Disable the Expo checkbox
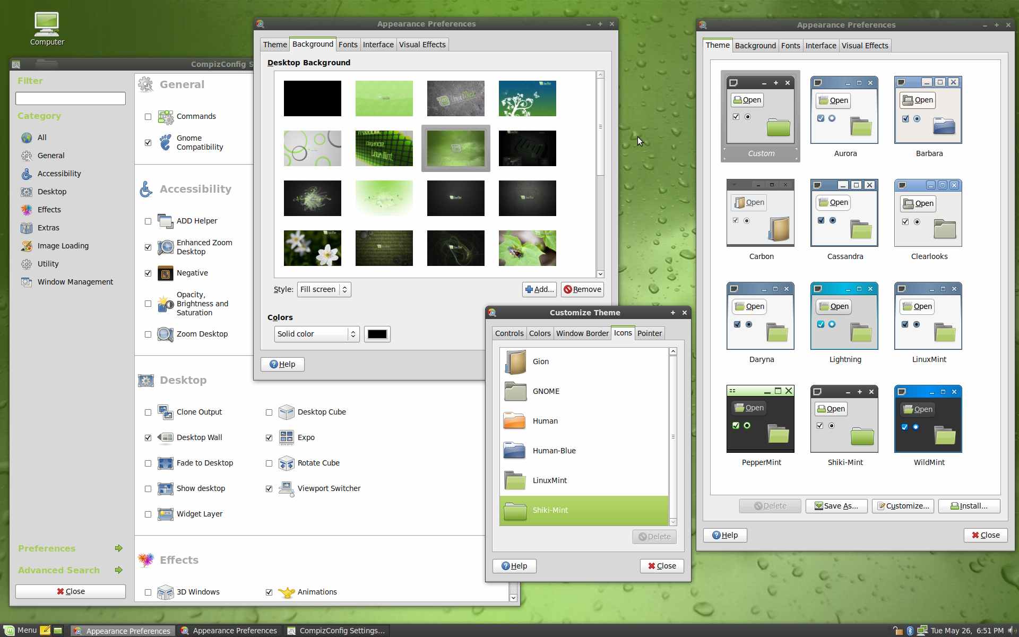Image resolution: width=1019 pixels, height=637 pixels. [269, 438]
